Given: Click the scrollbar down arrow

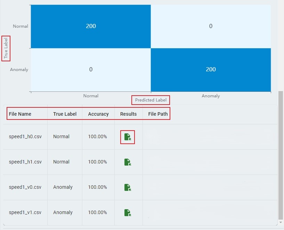Looking at the screenshot, I should [281, 222].
